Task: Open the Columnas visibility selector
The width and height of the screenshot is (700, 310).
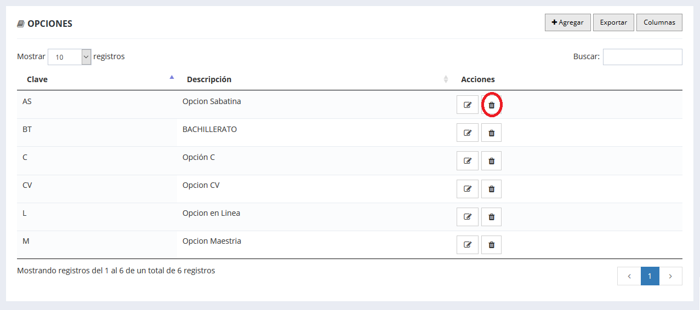Action: point(659,22)
